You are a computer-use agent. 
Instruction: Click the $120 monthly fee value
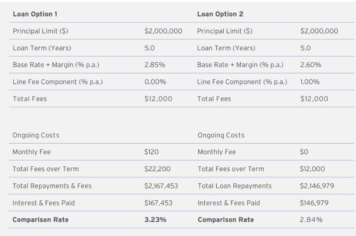(x=151, y=152)
